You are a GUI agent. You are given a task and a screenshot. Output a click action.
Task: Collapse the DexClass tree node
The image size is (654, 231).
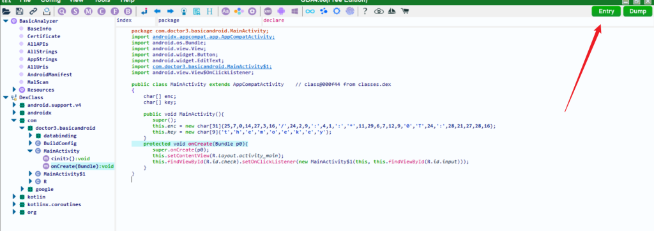tap(5, 97)
